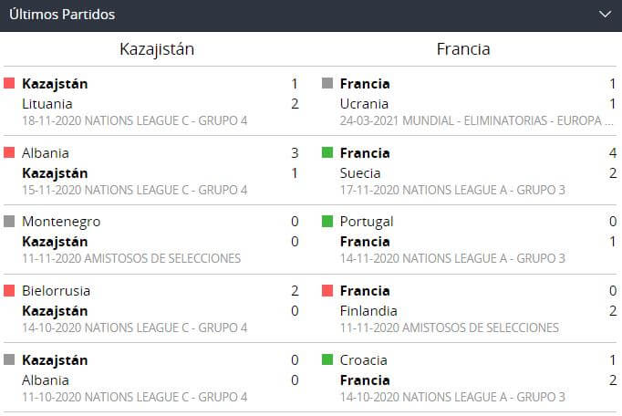Click red indicator for Bielorrusia vs Kazajstán
Image resolution: width=622 pixels, height=416 pixels.
9,291
